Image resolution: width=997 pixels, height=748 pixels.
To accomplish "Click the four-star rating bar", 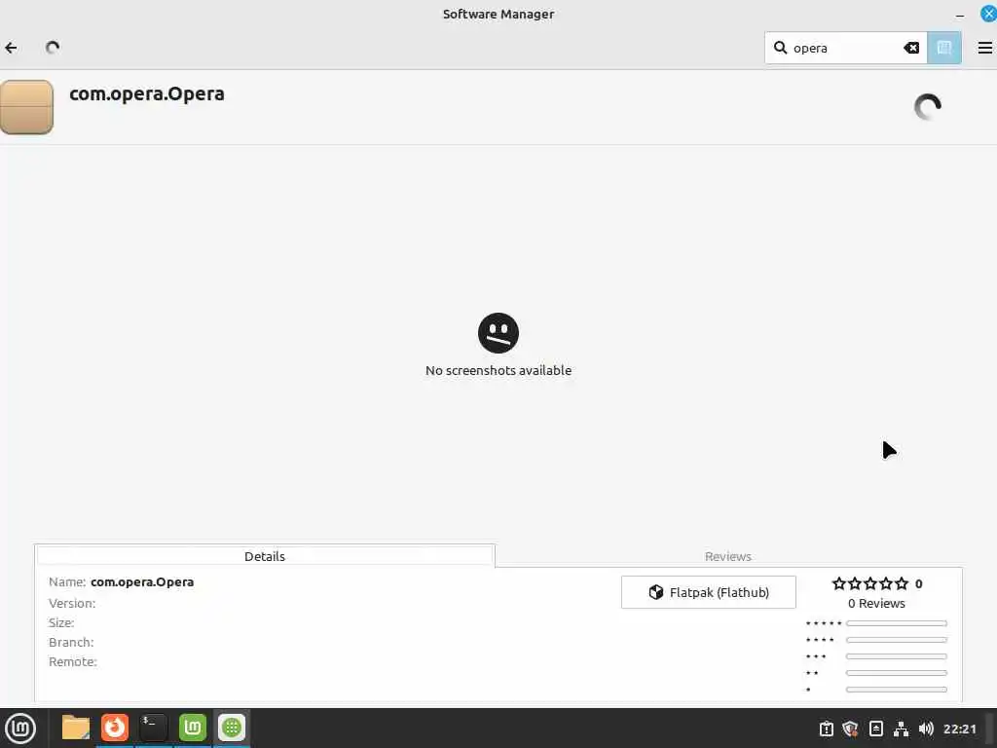I will point(896,640).
